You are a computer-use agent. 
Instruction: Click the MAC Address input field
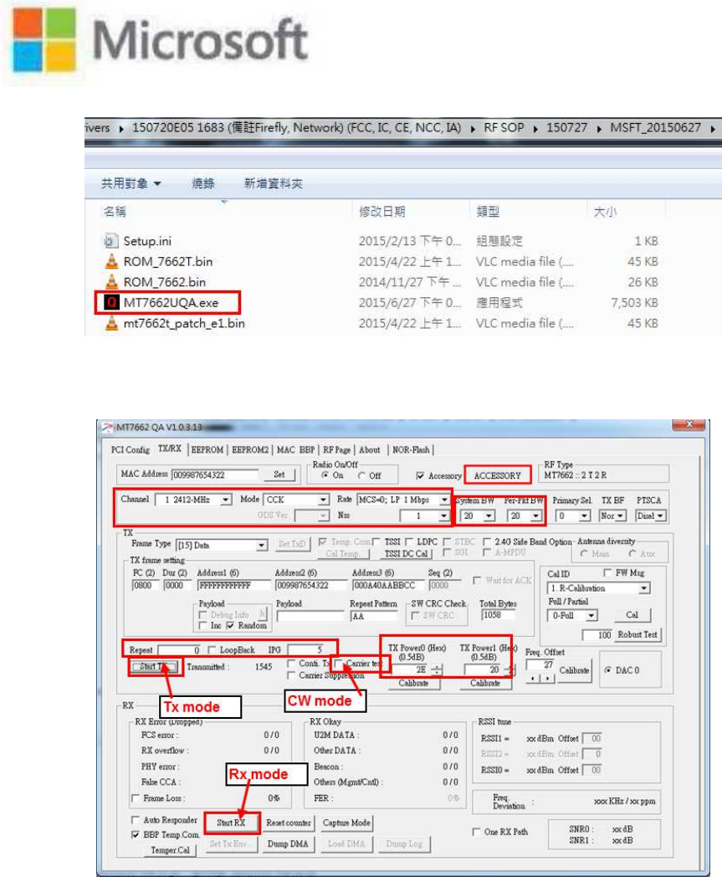click(x=215, y=474)
